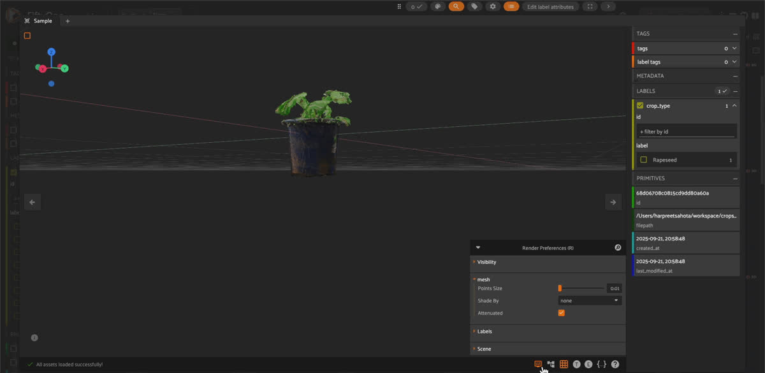The image size is (765, 373).
Task: Click the 1 checkmark pill in LABELS header
Action: [722, 91]
